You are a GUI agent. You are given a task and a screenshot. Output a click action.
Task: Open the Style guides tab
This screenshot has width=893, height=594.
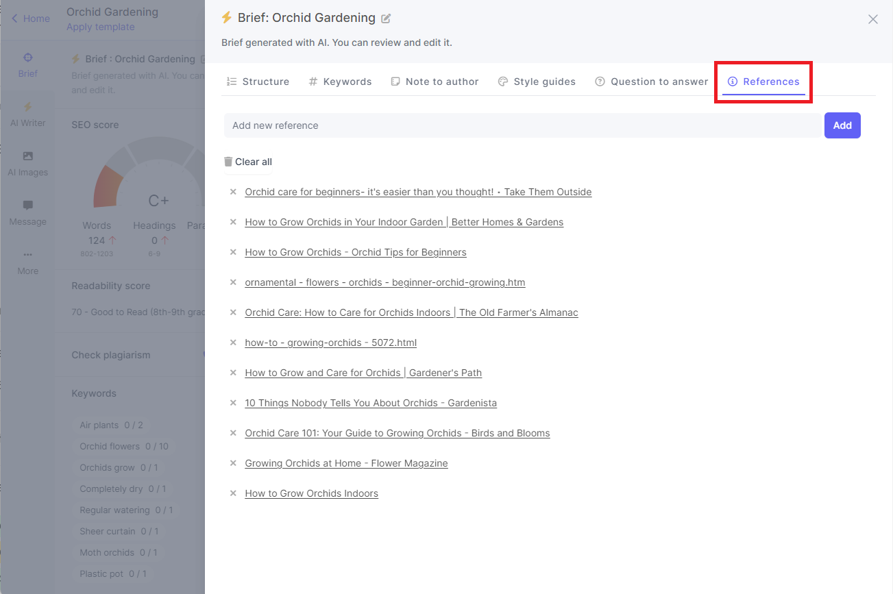(537, 82)
